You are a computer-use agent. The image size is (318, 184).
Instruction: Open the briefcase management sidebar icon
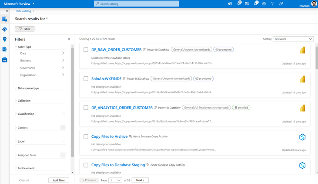coord(5,60)
